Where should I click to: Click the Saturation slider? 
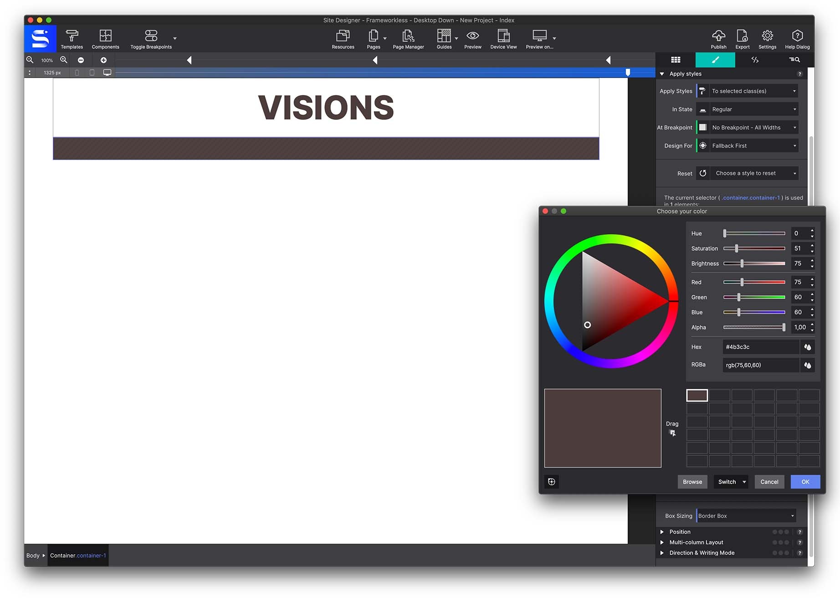point(754,248)
